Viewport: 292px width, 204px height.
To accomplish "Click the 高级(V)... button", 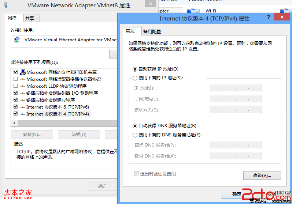I will pos(262,175).
